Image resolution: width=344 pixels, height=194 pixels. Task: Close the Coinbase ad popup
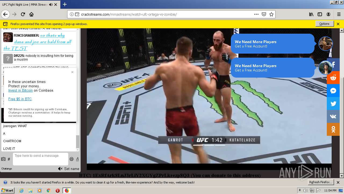(x=72, y=72)
